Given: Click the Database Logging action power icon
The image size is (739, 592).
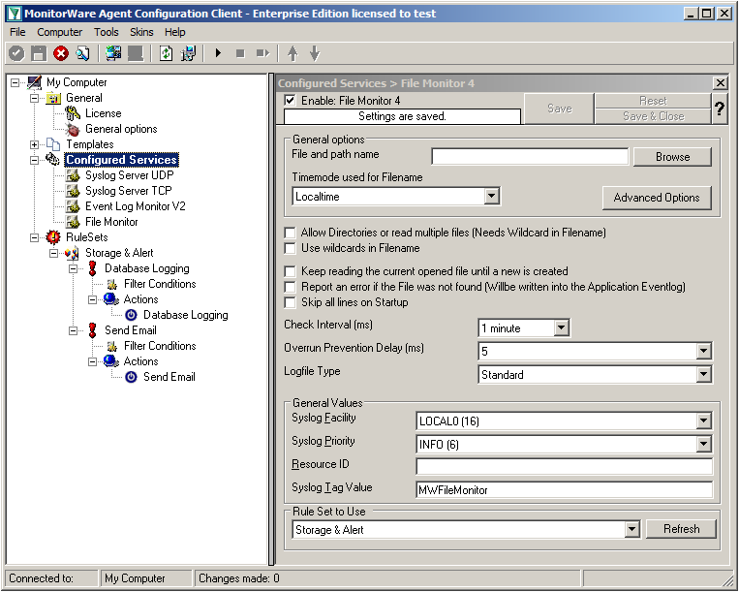Looking at the screenshot, I should (x=131, y=315).
